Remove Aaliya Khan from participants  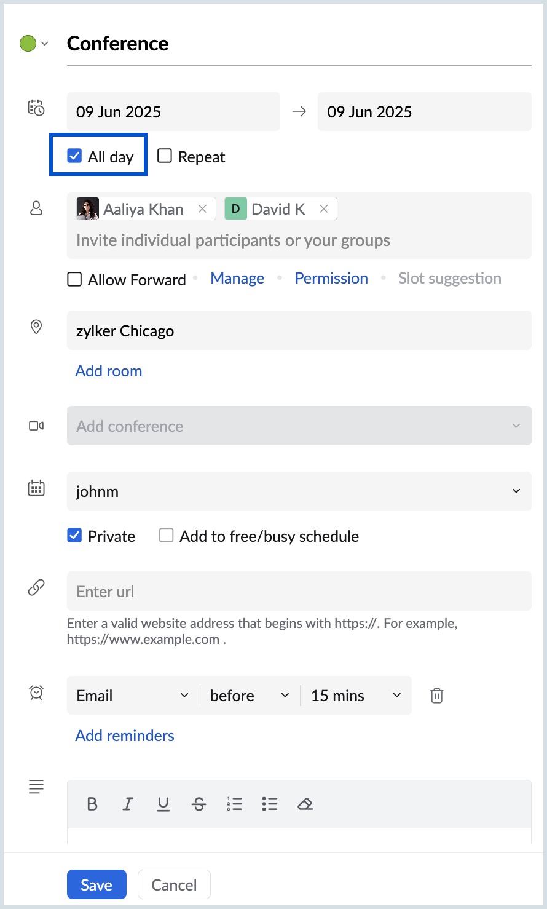point(202,209)
